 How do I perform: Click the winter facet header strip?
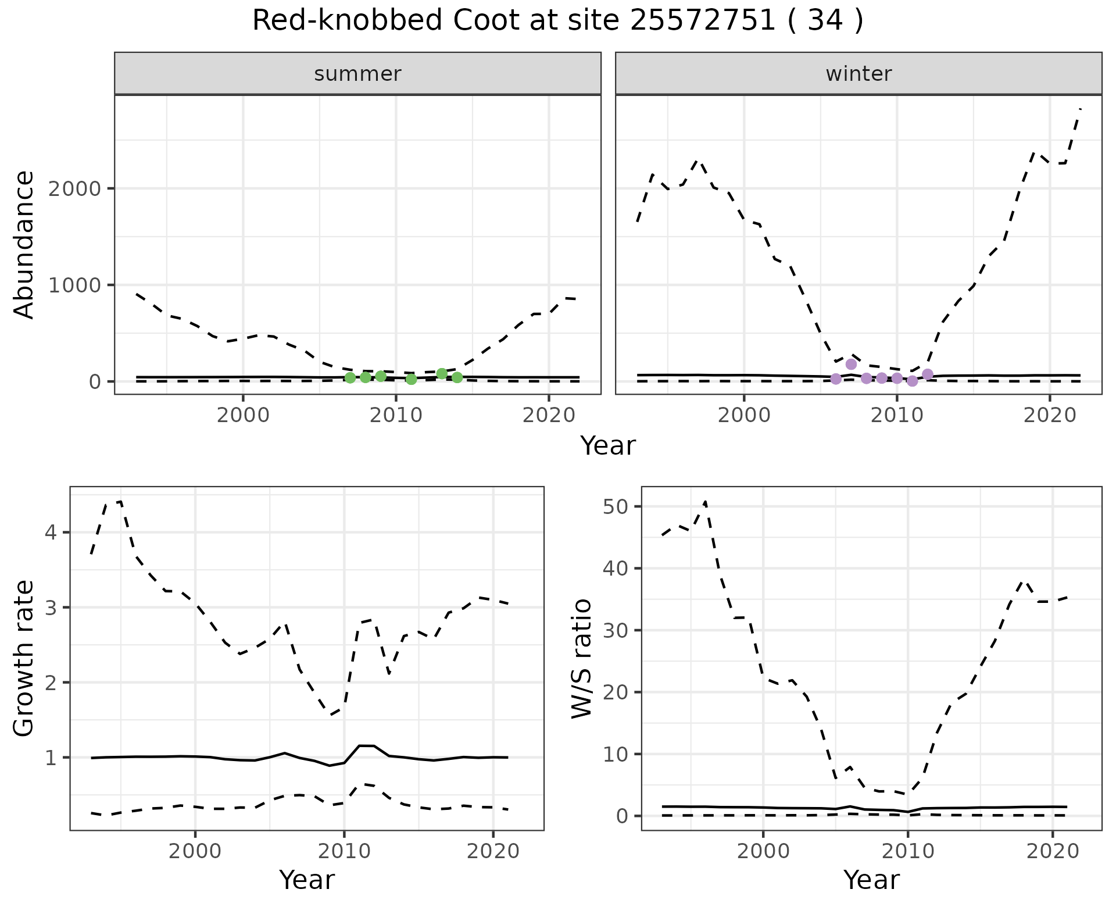point(859,74)
